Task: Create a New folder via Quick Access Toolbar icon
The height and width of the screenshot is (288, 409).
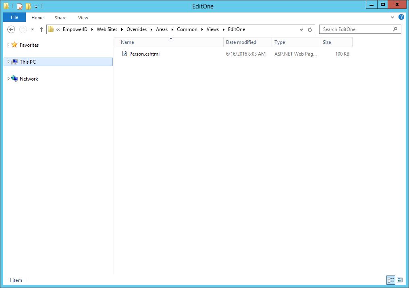Action: (x=28, y=6)
